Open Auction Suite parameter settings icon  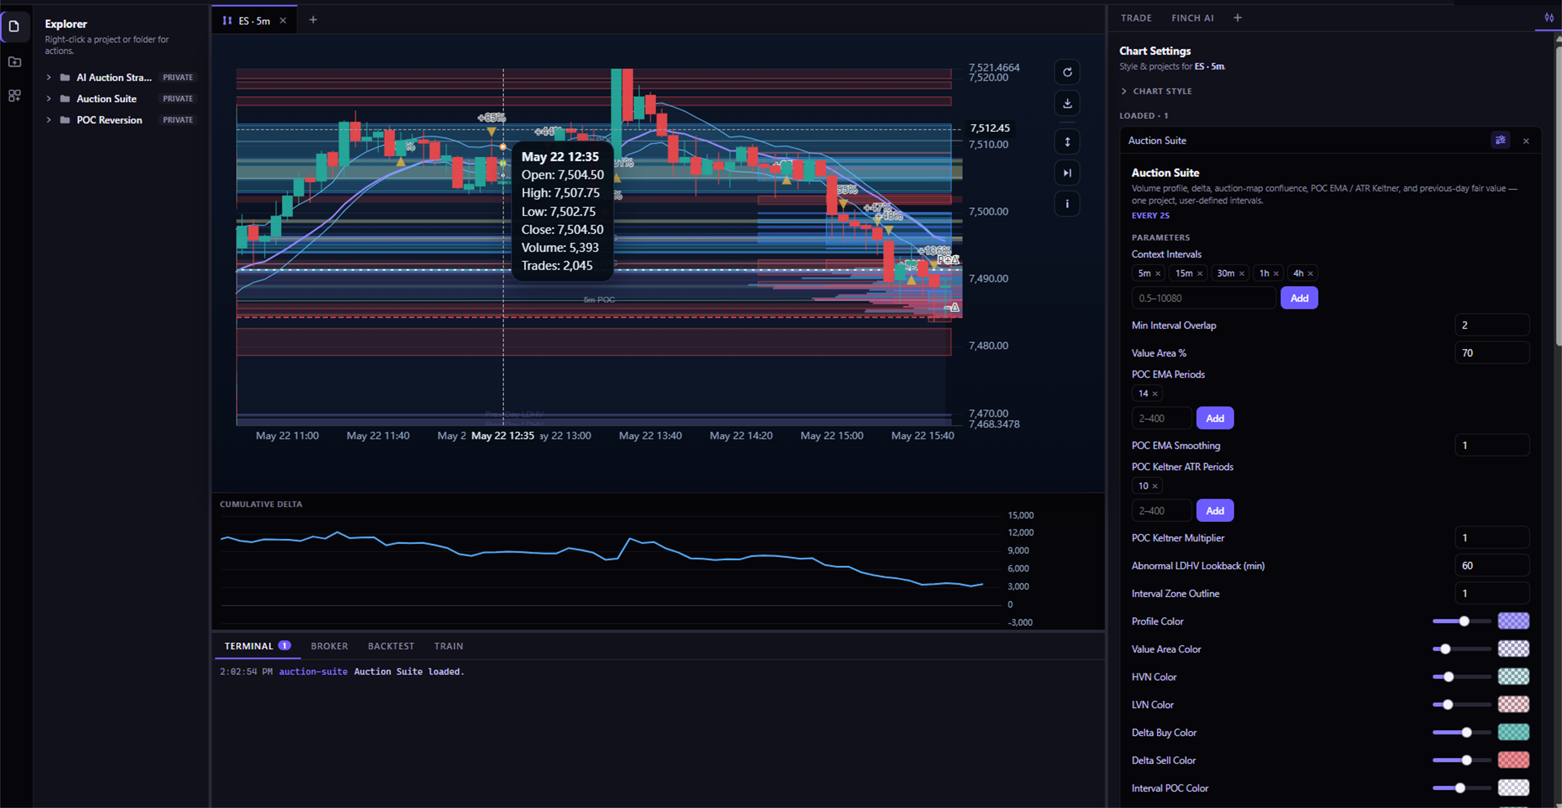pyautogui.click(x=1500, y=140)
